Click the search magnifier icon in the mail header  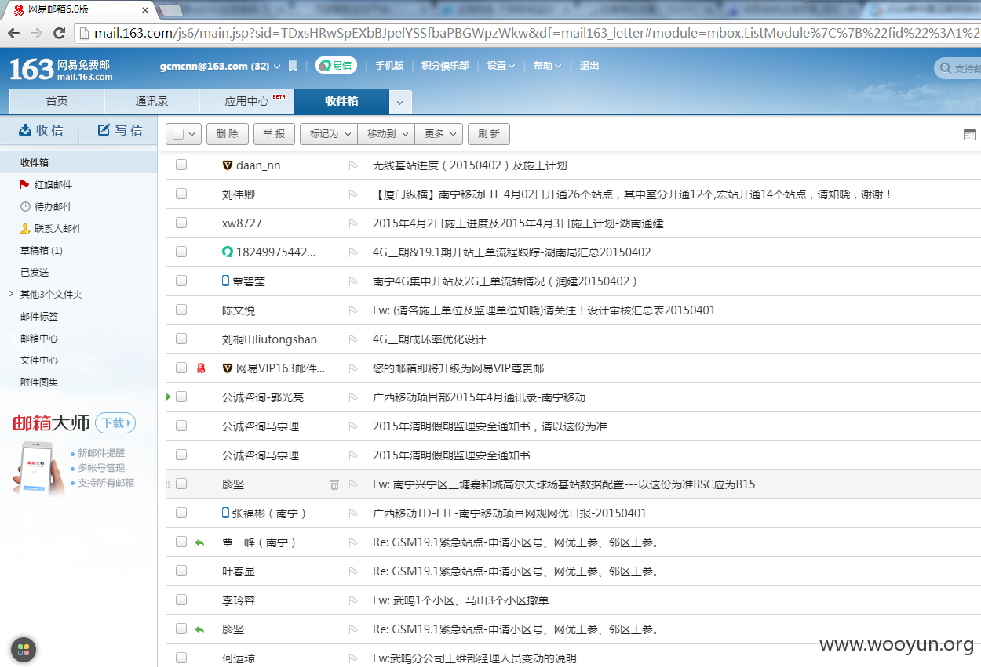pyautogui.click(x=945, y=69)
